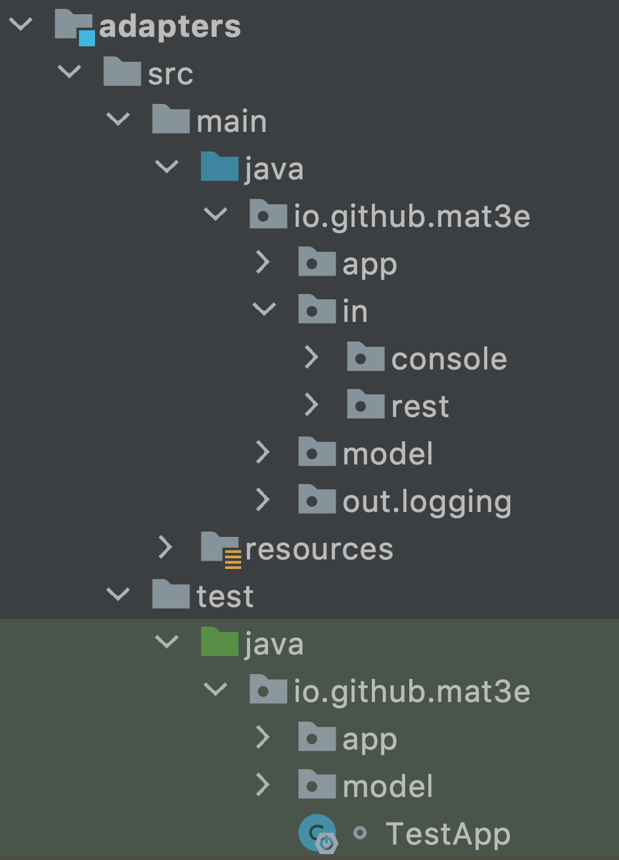
Task: Expand the resources folder
Action: click(x=166, y=548)
